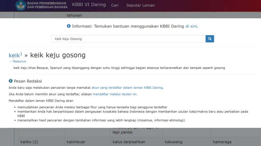The width and height of the screenshot is (261, 146).
Task: Click the bullet 'memberikan Anda hak berpartisipasi'
Action: (x=133, y=114)
